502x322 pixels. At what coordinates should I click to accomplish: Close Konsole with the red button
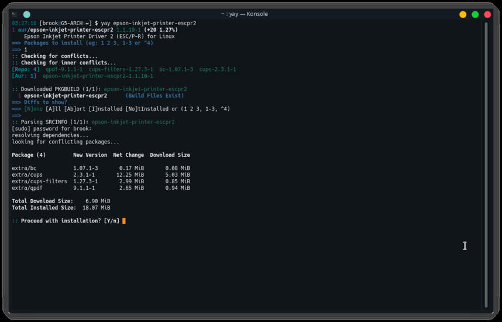tap(487, 15)
